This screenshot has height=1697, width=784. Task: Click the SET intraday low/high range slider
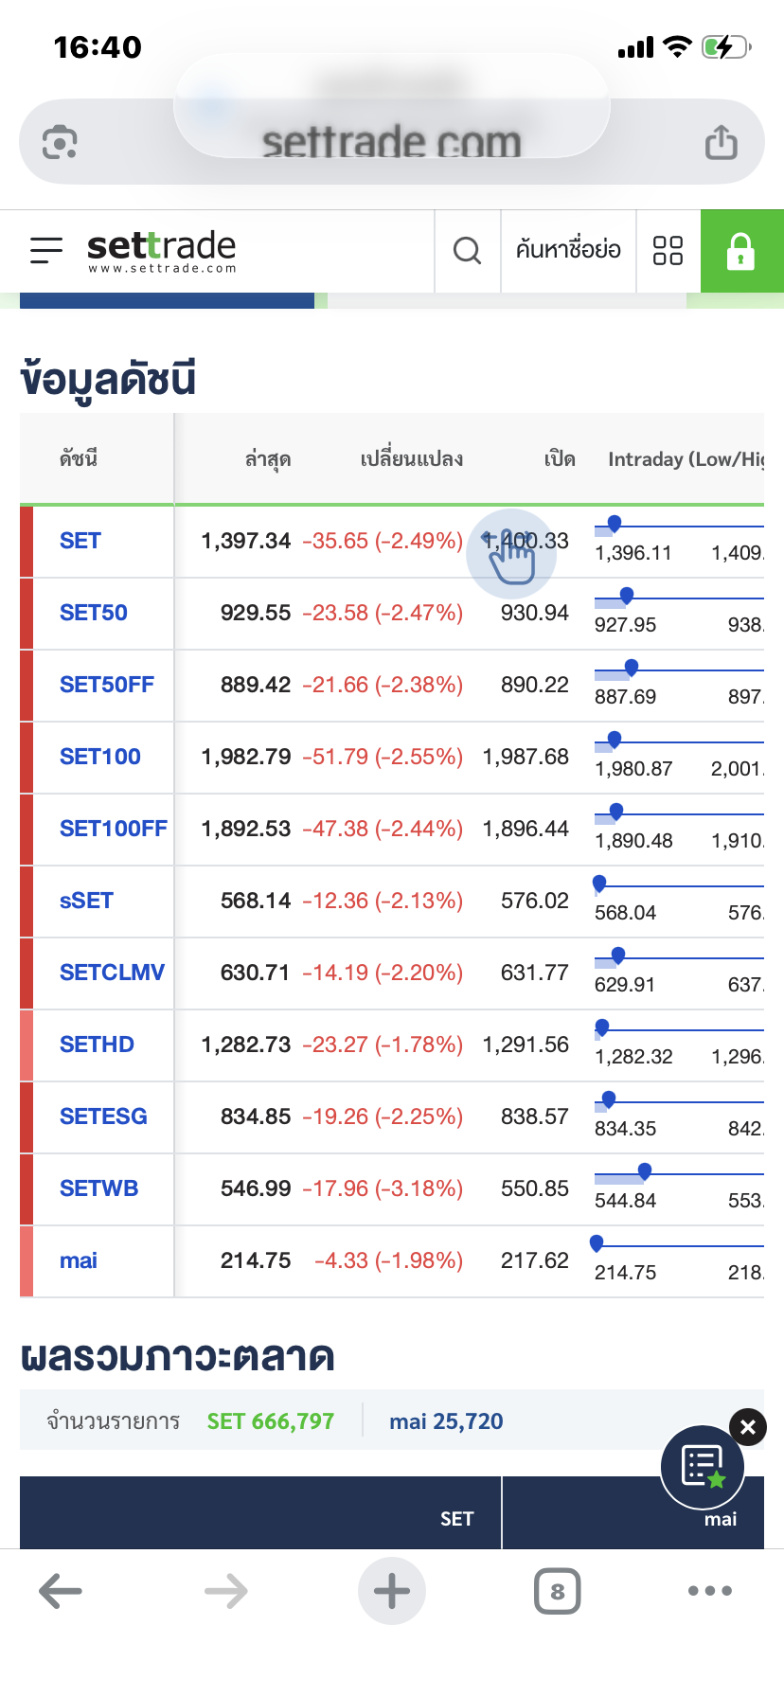click(678, 527)
